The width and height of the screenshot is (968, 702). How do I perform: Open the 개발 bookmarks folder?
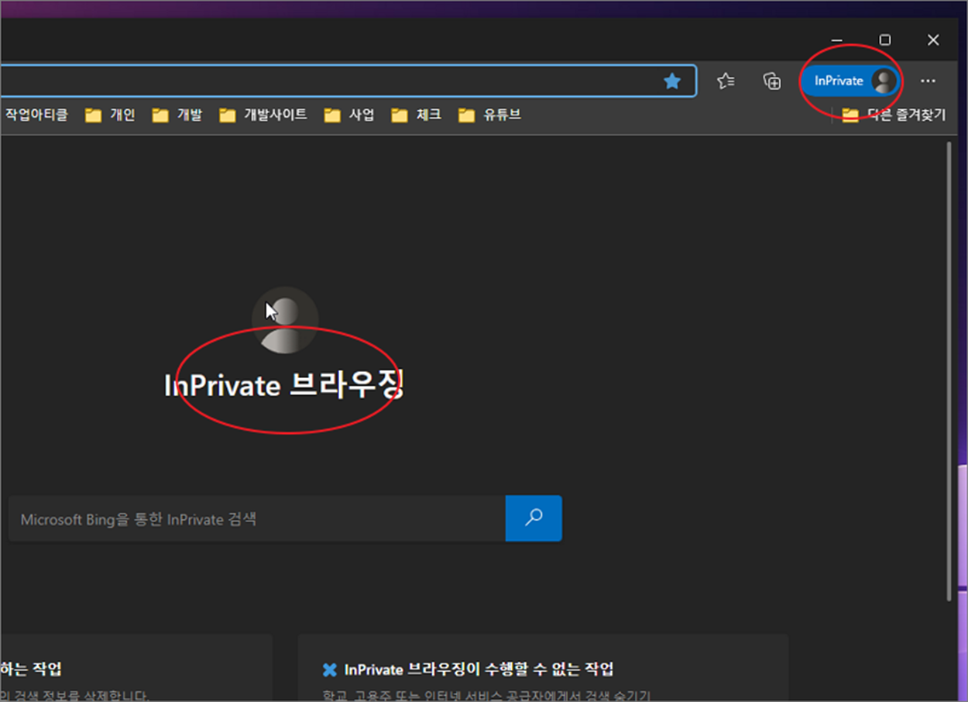point(177,115)
